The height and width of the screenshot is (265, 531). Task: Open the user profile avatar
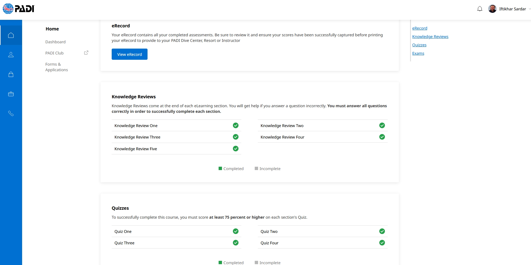(x=492, y=9)
